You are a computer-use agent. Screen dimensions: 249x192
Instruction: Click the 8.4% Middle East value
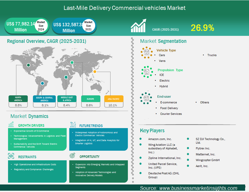[x=67, y=105]
